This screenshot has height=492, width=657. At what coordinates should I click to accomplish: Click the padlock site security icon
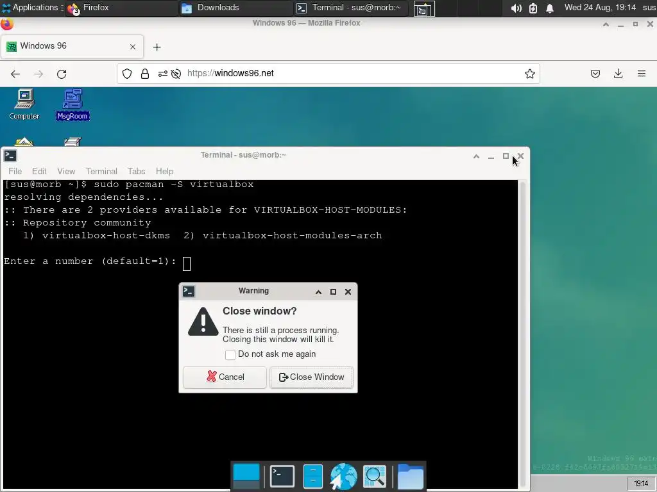pyautogui.click(x=145, y=74)
